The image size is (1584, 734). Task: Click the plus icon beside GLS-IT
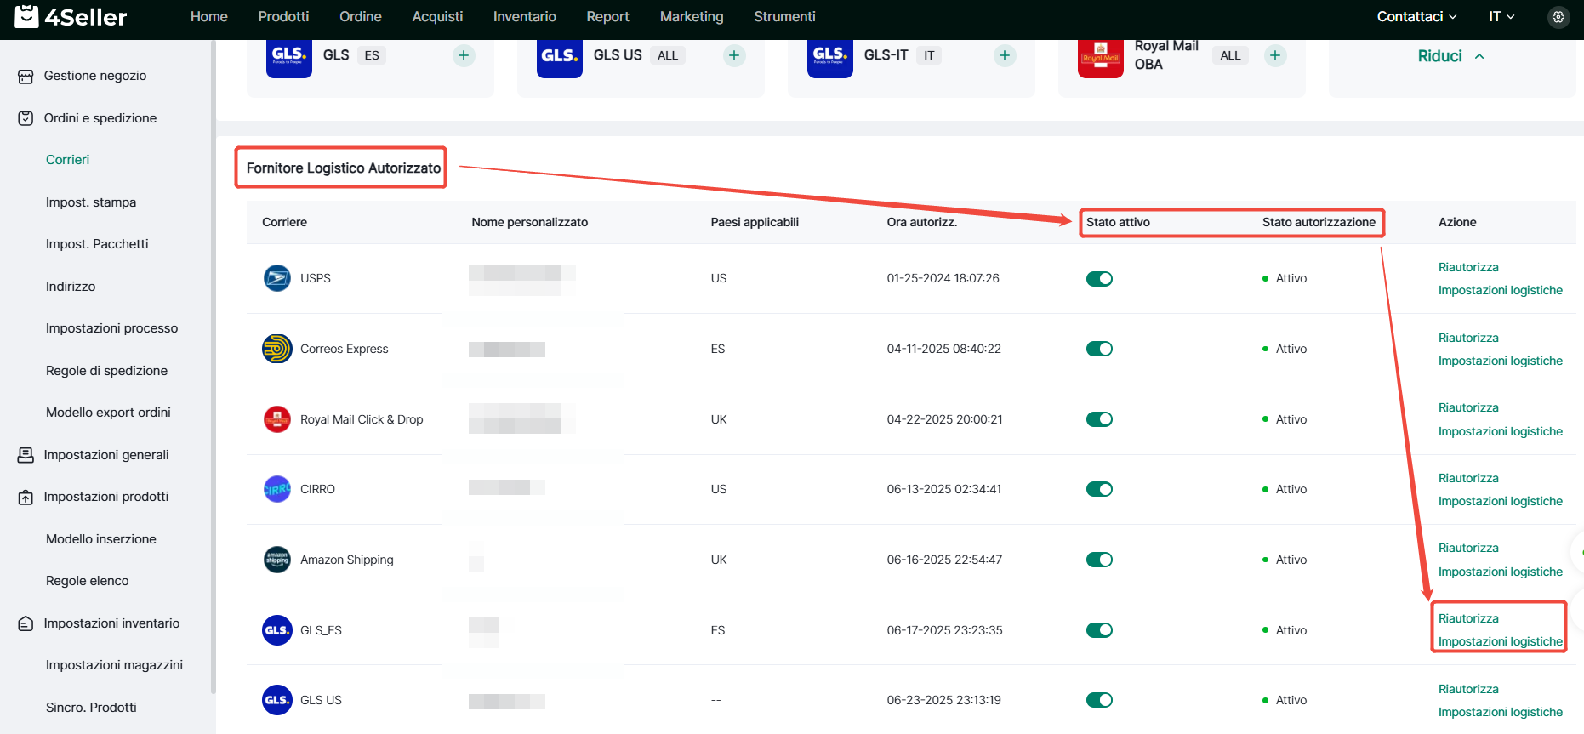(x=1005, y=56)
